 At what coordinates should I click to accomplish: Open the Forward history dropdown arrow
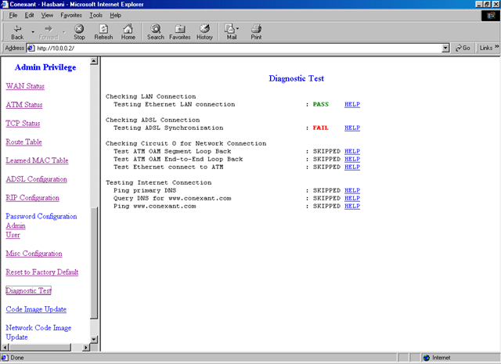[x=64, y=32]
